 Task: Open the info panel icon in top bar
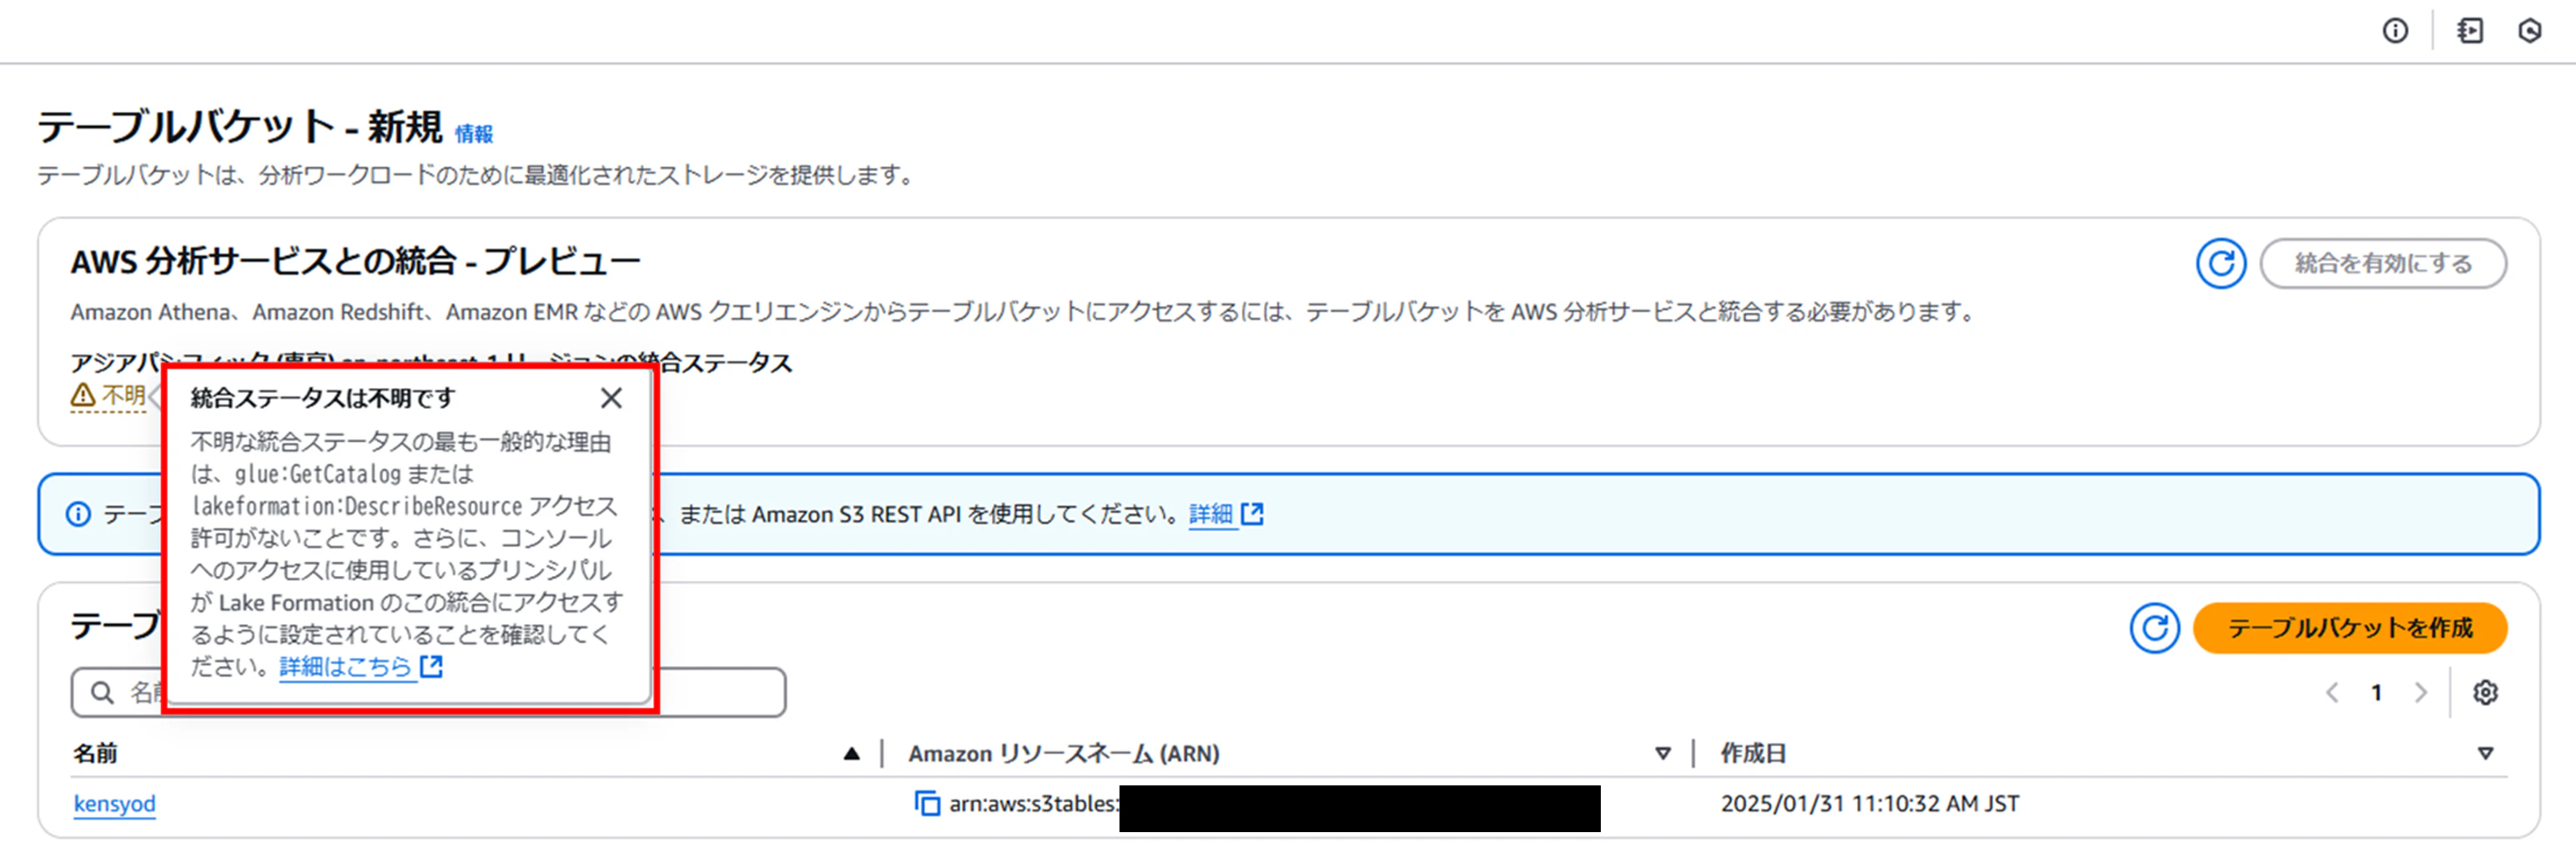(x=2395, y=31)
